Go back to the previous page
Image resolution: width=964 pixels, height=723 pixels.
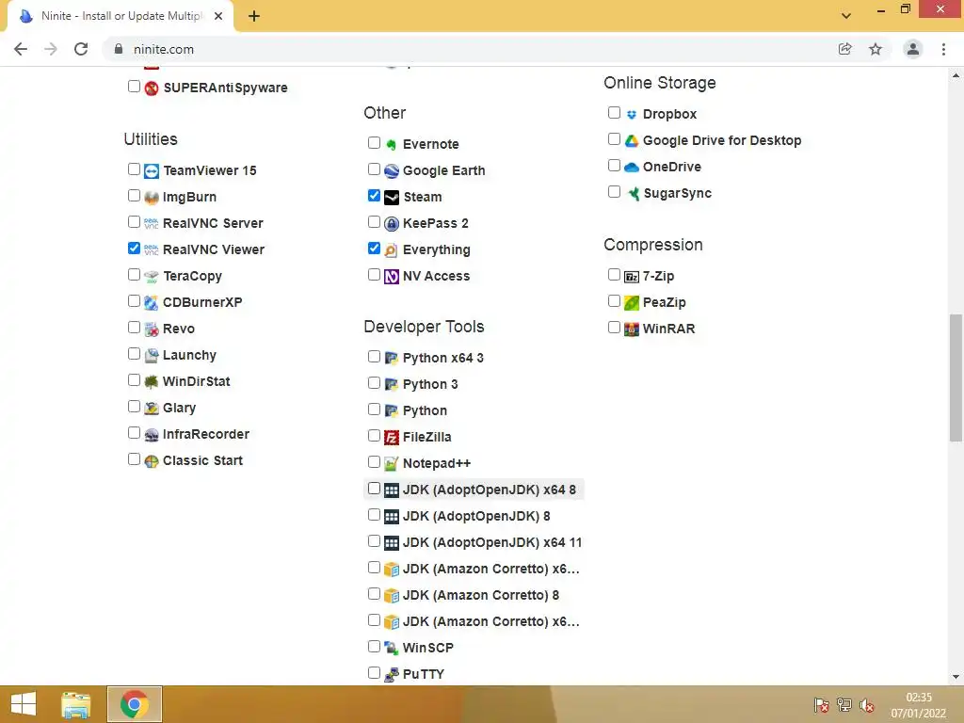(21, 49)
